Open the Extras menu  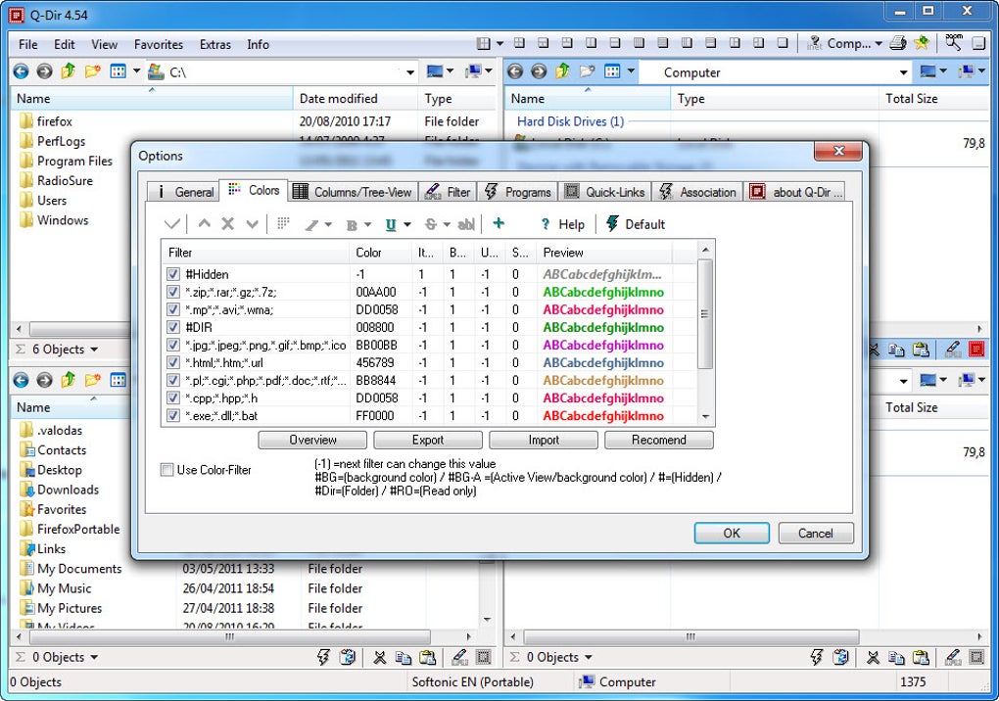pyautogui.click(x=215, y=44)
